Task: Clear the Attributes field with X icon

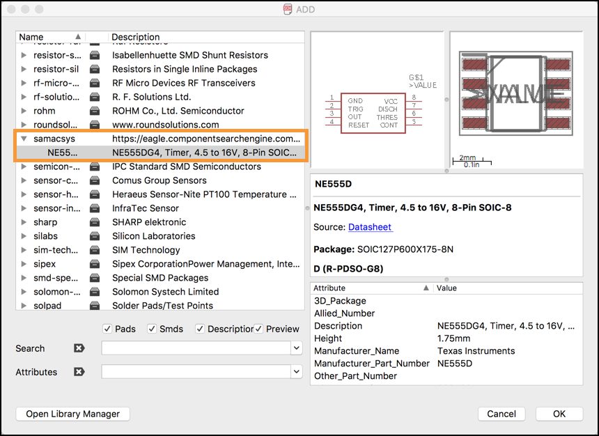Action: (x=79, y=372)
